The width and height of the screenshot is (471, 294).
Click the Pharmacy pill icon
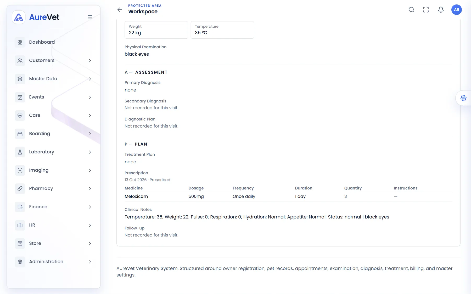click(x=20, y=189)
